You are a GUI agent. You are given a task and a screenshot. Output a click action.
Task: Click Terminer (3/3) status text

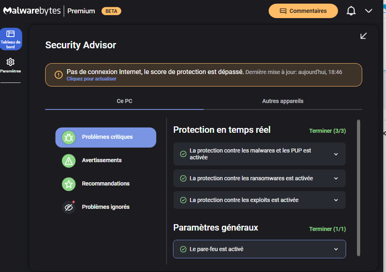328,131
